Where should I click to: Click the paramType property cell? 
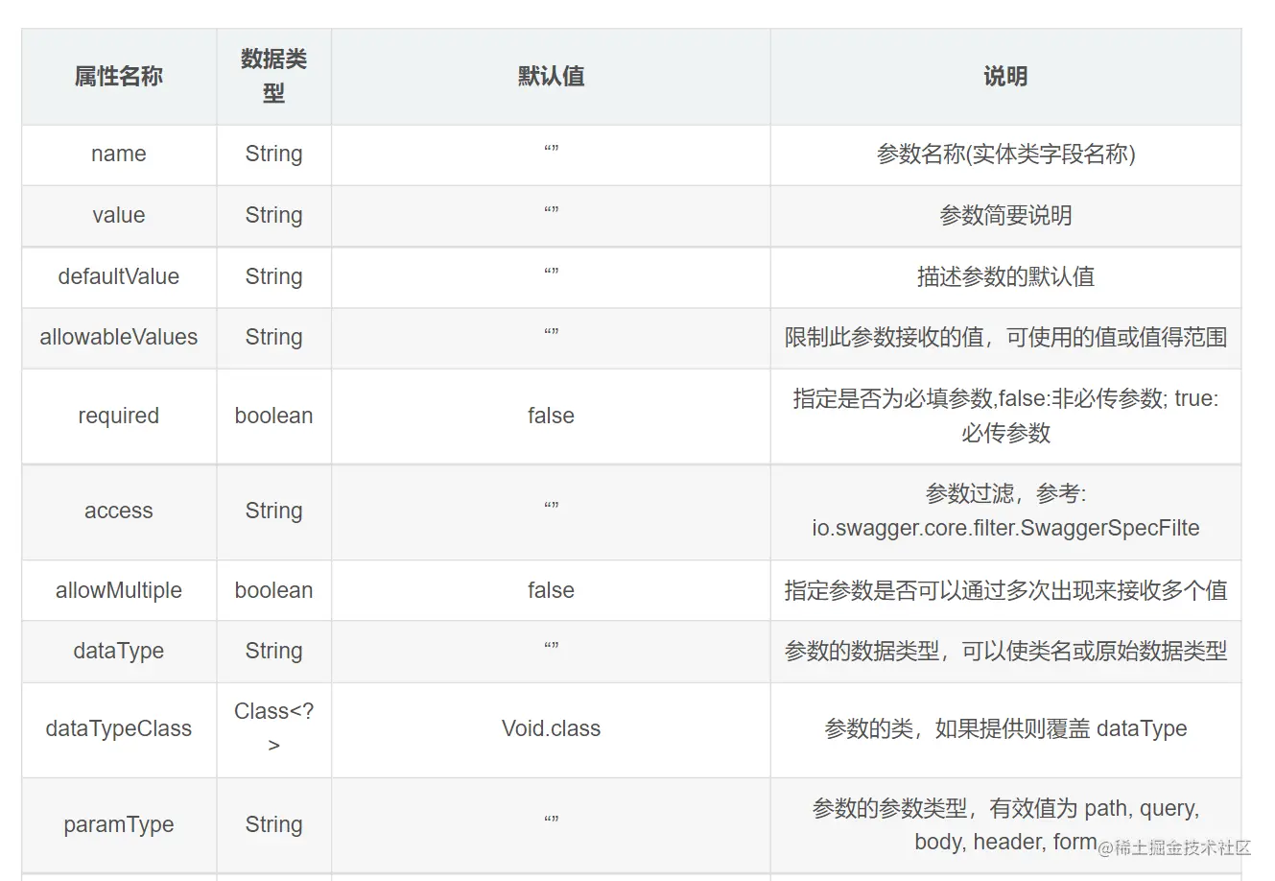click(119, 825)
